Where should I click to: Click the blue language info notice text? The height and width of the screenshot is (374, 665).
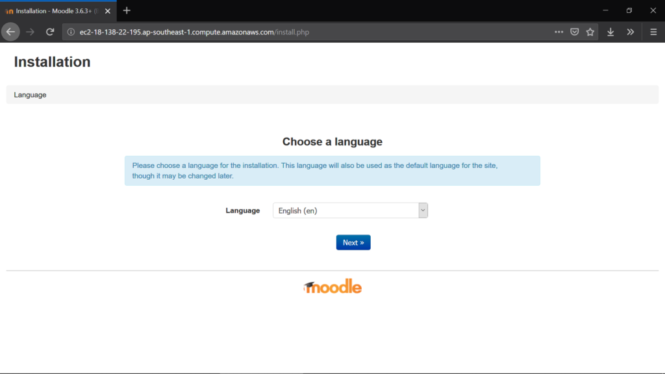point(315,171)
